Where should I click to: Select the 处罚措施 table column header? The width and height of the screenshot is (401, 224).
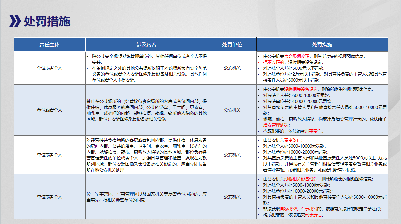tap(322, 44)
